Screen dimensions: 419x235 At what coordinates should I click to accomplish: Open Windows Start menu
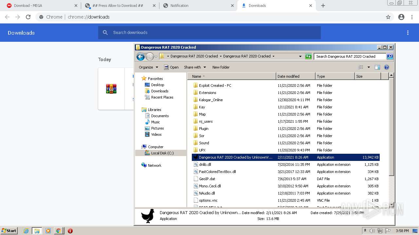click(x=9, y=230)
